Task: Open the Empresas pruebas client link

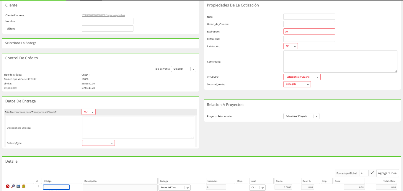Action: pyautogui.click(x=103, y=15)
